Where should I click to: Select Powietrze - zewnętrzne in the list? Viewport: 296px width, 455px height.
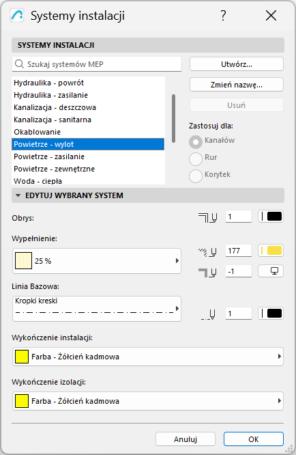(x=89, y=169)
